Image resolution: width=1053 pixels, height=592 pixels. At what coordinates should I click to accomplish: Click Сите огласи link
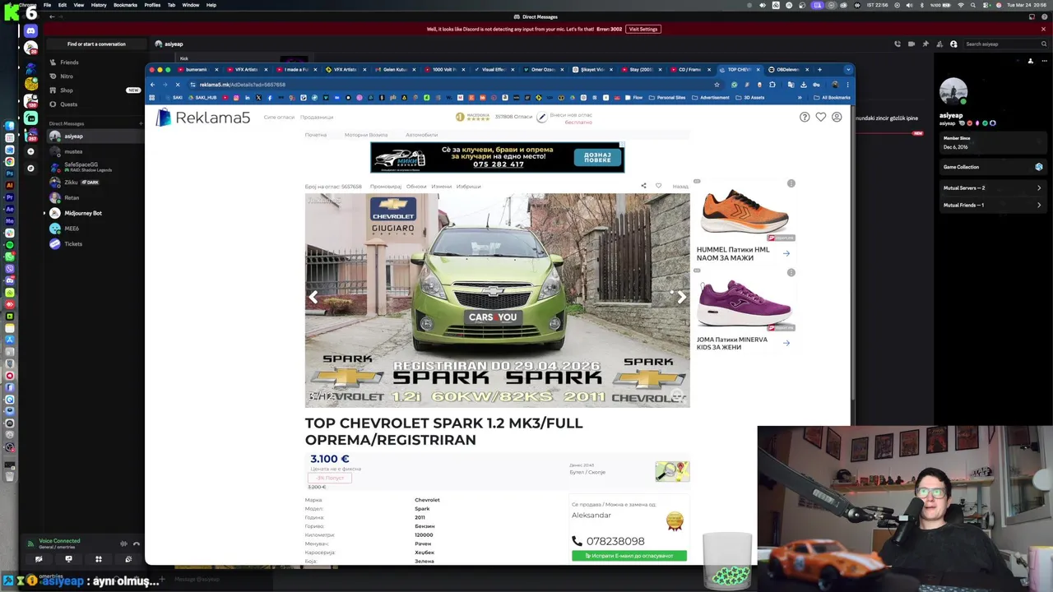click(279, 118)
